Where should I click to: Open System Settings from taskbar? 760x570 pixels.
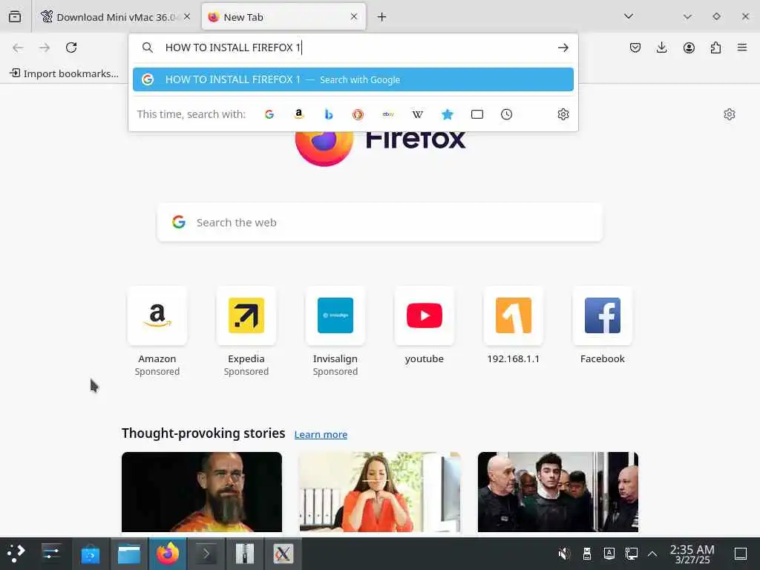pyautogui.click(x=51, y=554)
